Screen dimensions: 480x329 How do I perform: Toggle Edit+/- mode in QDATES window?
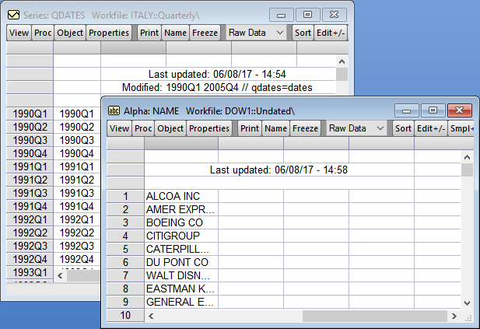point(331,33)
